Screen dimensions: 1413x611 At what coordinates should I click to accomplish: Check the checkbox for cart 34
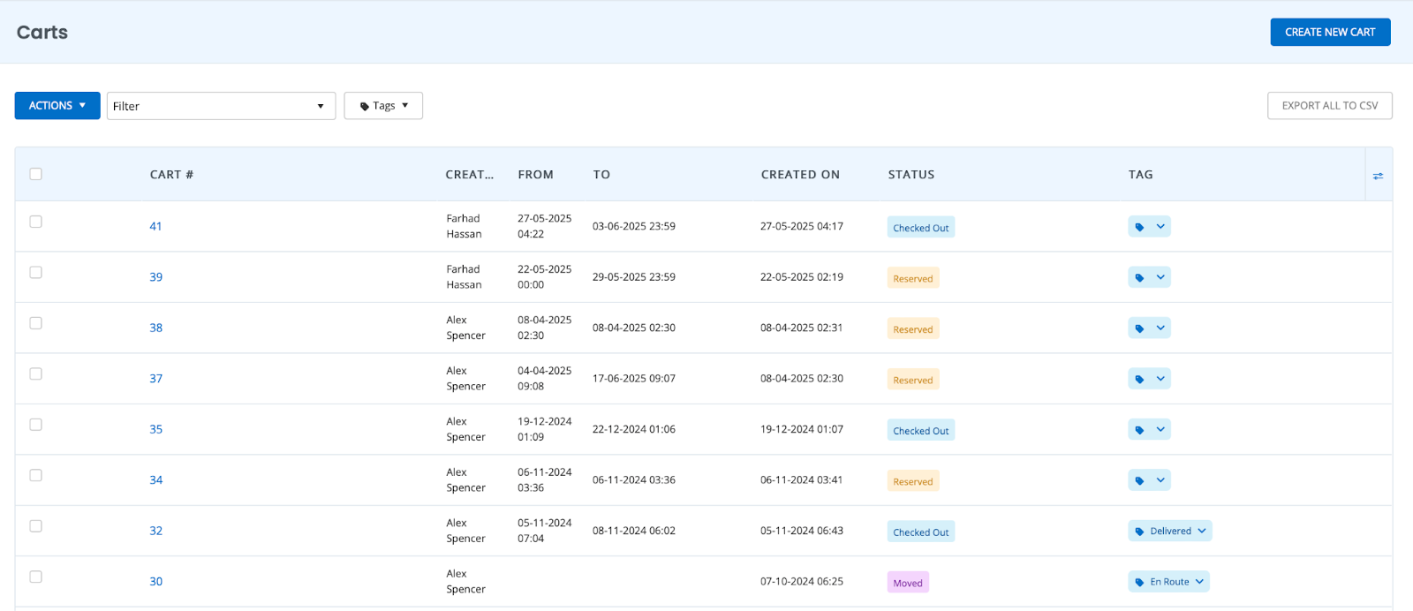pos(35,475)
